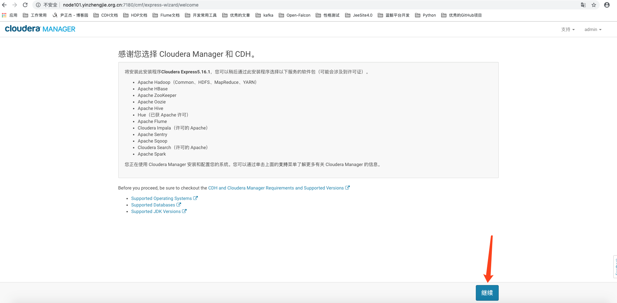
Task: Click the Apache Sentry list entry
Action: 152,134
